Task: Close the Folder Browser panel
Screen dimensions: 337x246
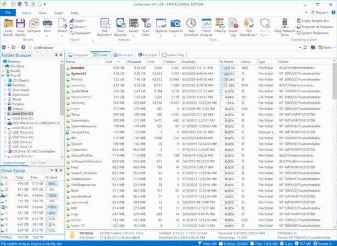Action: 61,55
